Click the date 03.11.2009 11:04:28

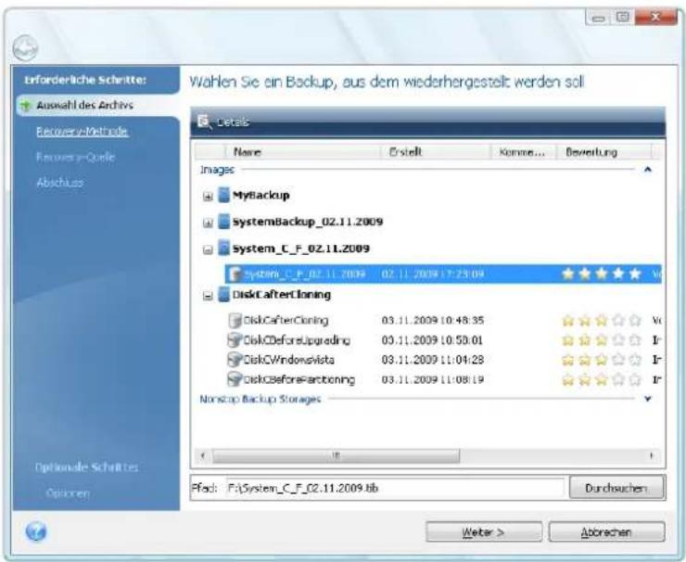(433, 360)
